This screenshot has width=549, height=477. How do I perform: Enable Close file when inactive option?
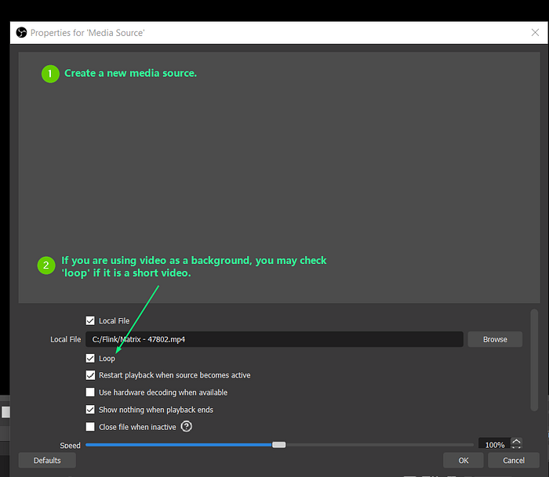coord(90,427)
